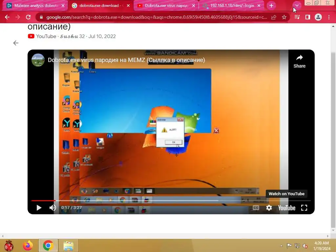The width and height of the screenshot is (336, 252).
Task: Open a new browser tab
Action: [271, 6]
